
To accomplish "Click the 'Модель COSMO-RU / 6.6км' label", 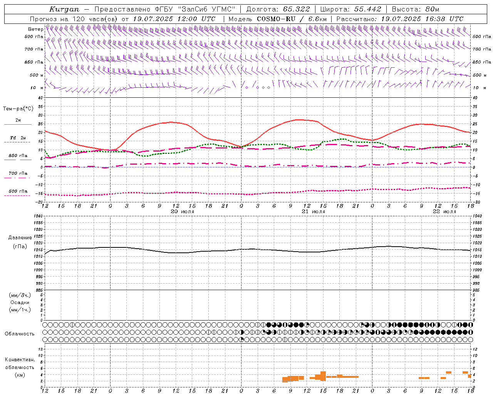I will (x=278, y=19).
